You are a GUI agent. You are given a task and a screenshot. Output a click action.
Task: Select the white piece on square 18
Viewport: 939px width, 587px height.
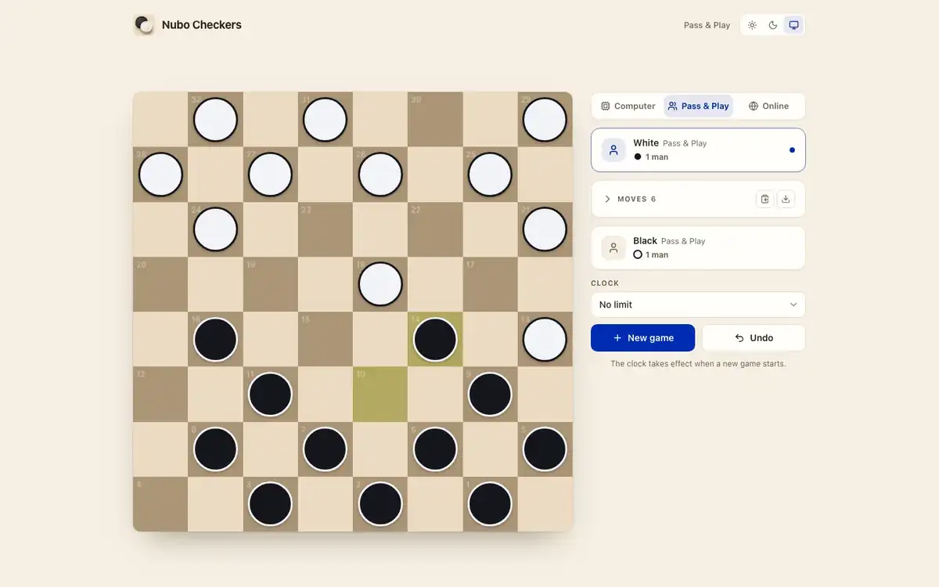(380, 284)
